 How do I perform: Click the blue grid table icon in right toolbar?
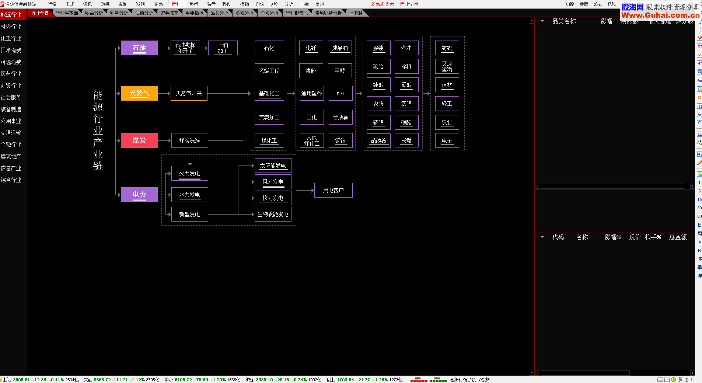[699, 46]
